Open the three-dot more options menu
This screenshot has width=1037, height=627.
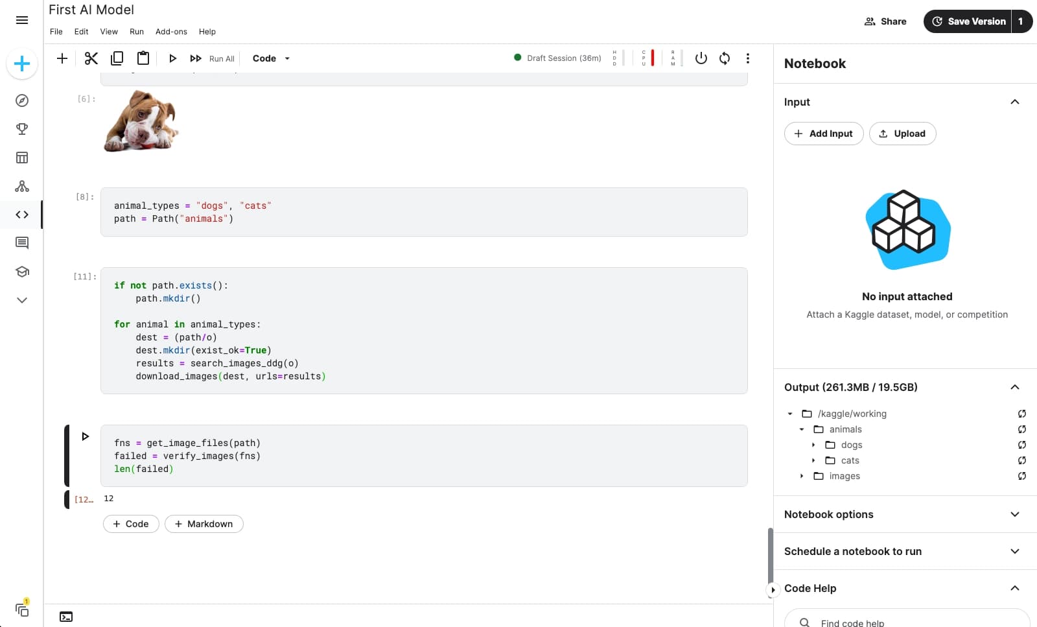(748, 58)
